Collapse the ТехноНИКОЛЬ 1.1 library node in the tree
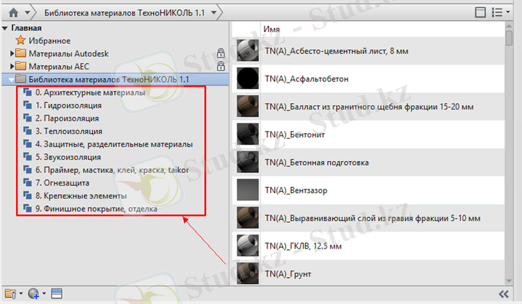The width and height of the screenshot is (522, 304). point(11,80)
